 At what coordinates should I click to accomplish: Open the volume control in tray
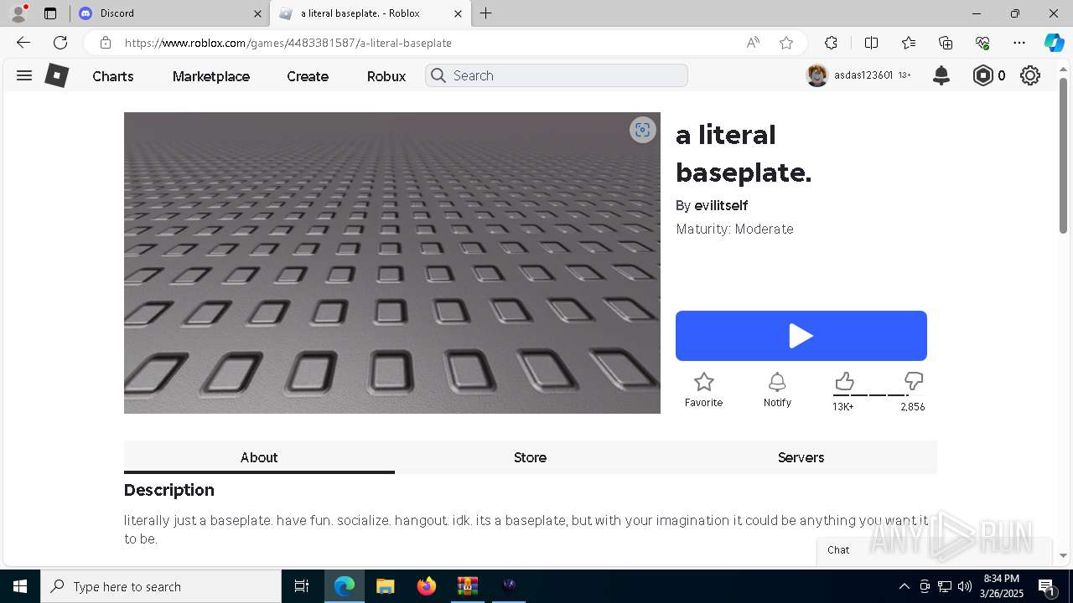click(965, 586)
